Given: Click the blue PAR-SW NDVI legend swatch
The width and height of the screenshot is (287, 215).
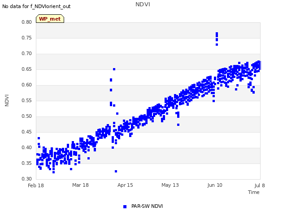Looking at the screenshot, I should pos(125,206).
